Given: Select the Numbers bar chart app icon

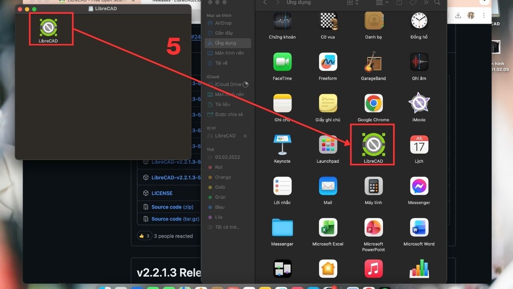Looking at the screenshot, I should pos(419,268).
